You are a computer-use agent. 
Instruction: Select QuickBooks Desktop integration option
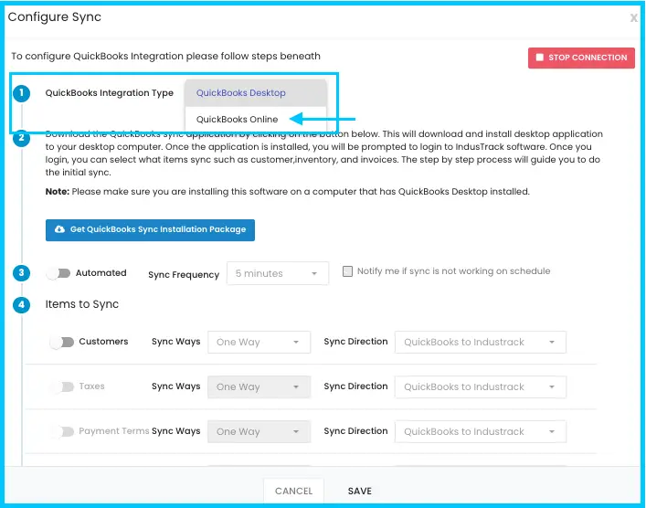[x=256, y=92]
